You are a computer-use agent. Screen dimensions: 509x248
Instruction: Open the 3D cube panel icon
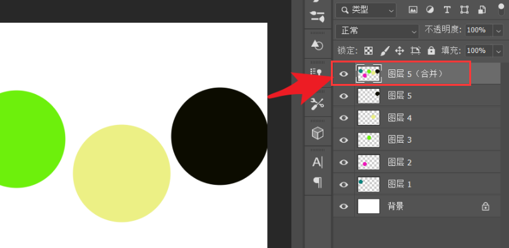tap(318, 133)
